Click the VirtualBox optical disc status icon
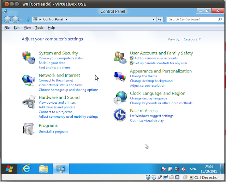 (154, 177)
